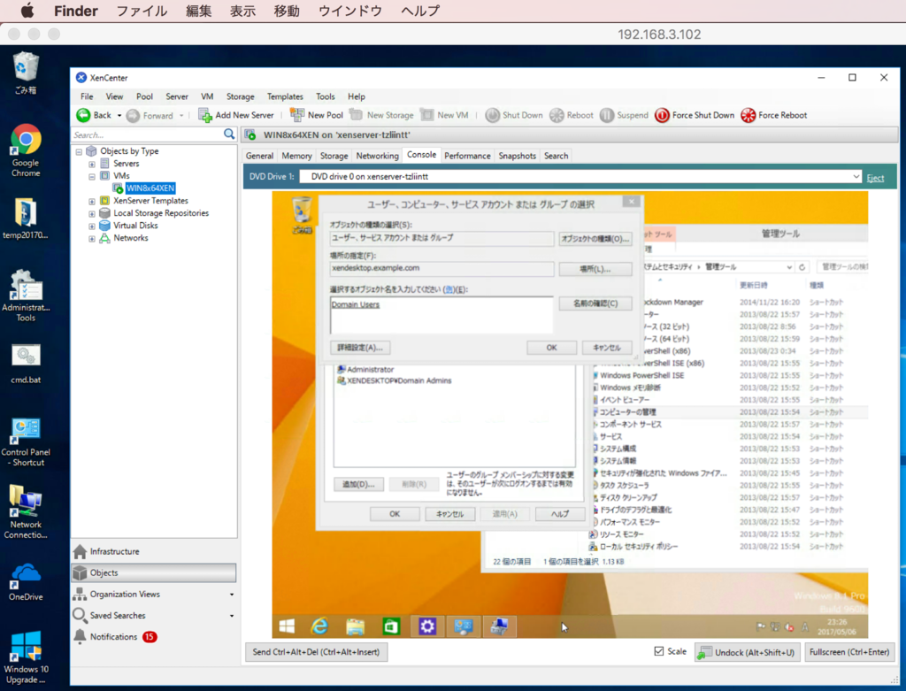Click Fullscreen (Ctrl+Enter) button
This screenshot has width=906, height=691.
[848, 652]
